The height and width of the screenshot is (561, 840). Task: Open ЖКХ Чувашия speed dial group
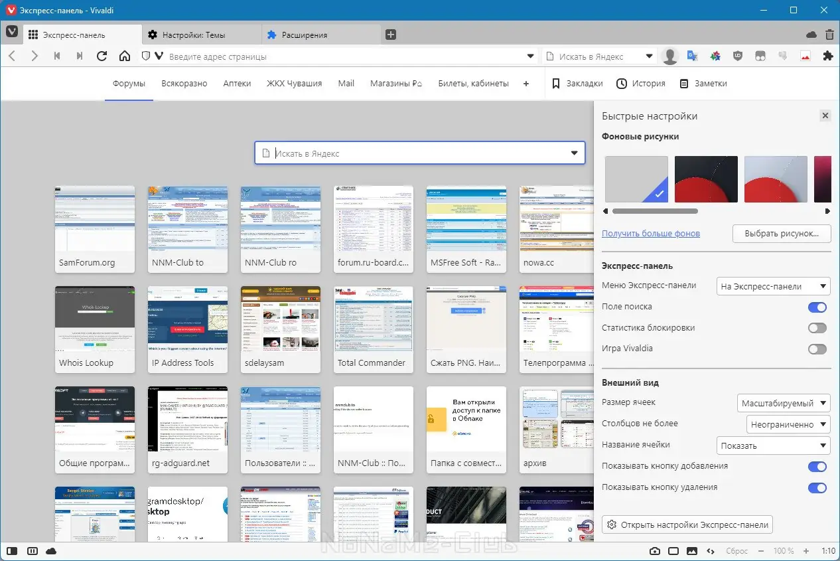coord(295,84)
